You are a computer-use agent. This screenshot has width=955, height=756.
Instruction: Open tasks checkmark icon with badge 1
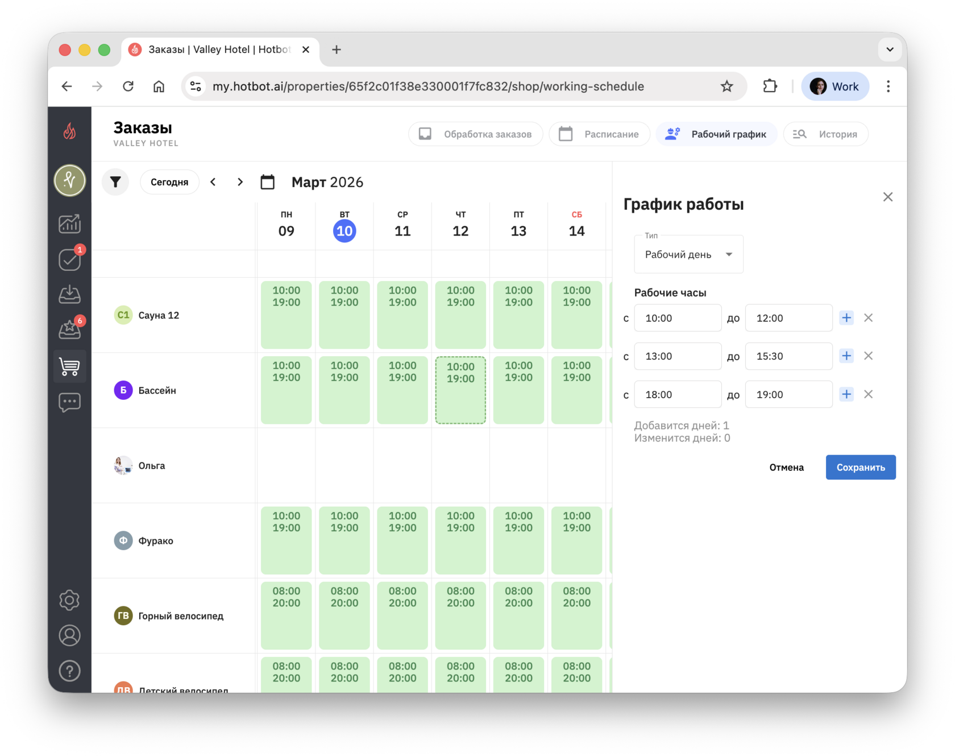(x=69, y=259)
